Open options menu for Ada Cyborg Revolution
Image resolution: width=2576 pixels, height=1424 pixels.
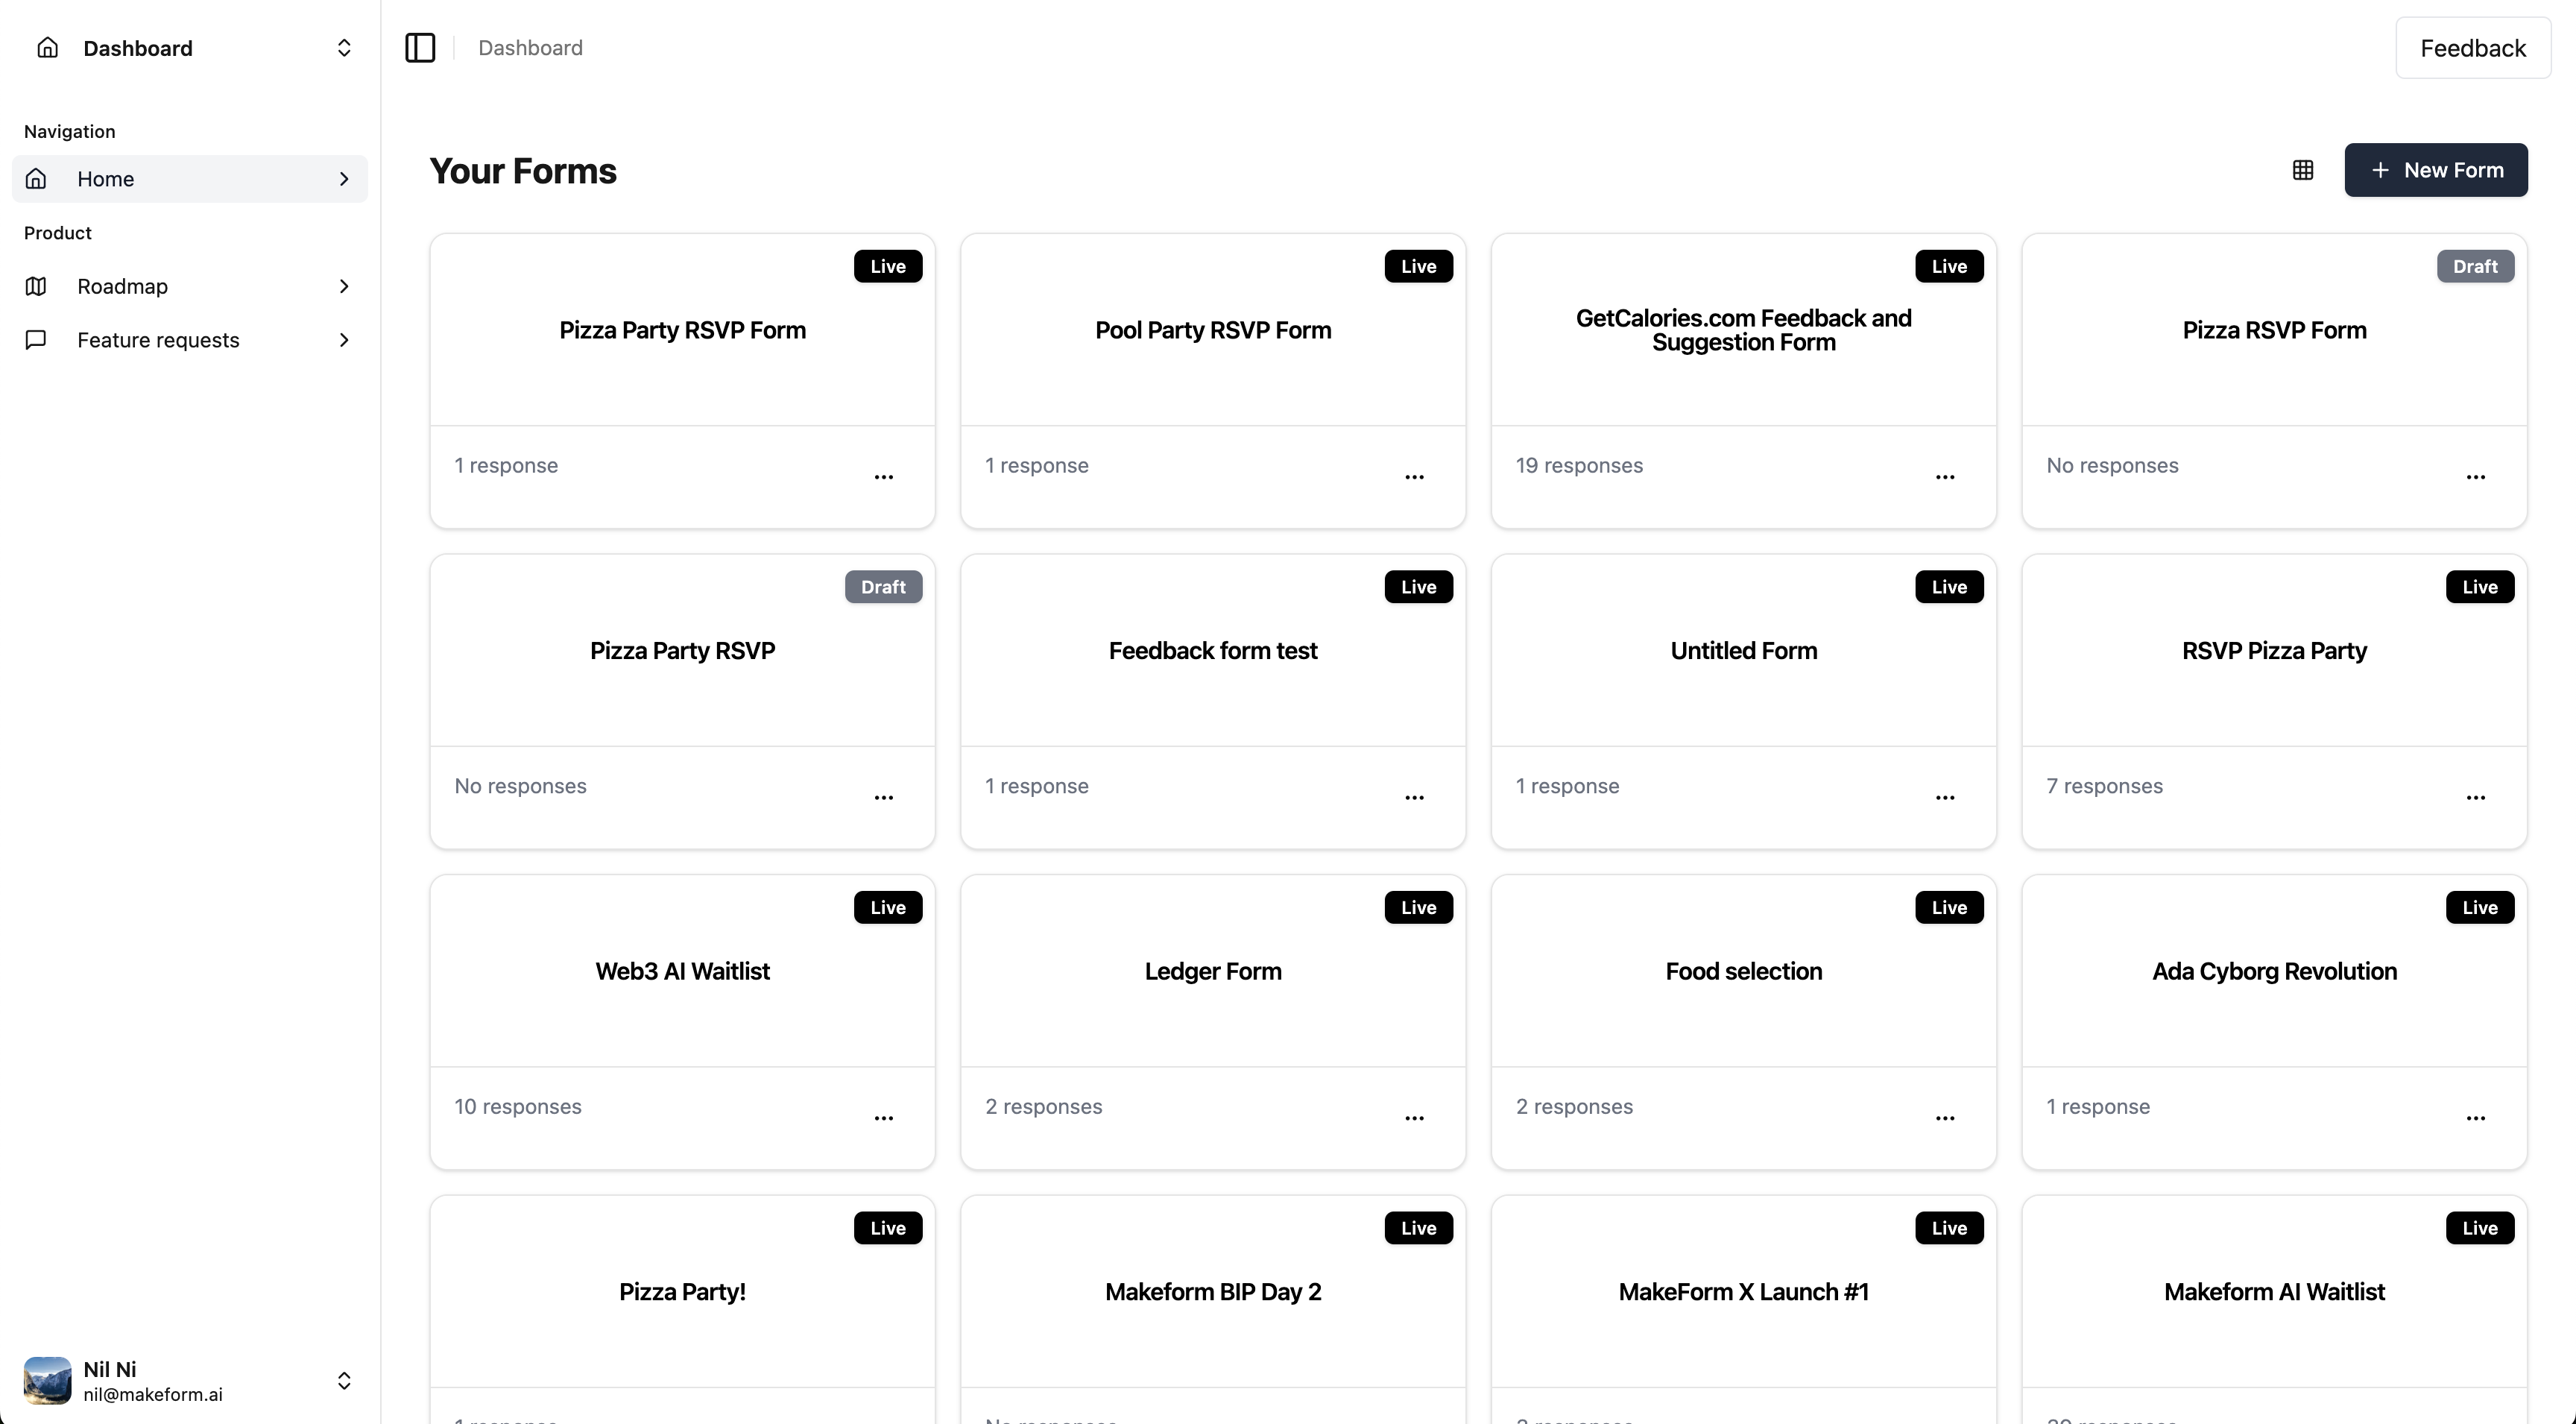[2476, 1118]
